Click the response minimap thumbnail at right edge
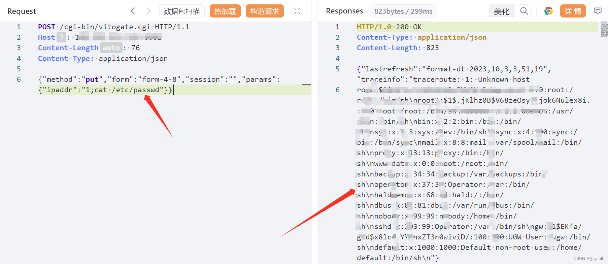Viewport: 608px width, 264px height. 604,30
